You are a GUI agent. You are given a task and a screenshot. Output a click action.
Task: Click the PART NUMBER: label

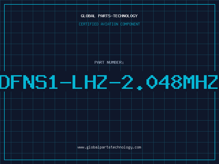pyautogui.click(x=109, y=62)
